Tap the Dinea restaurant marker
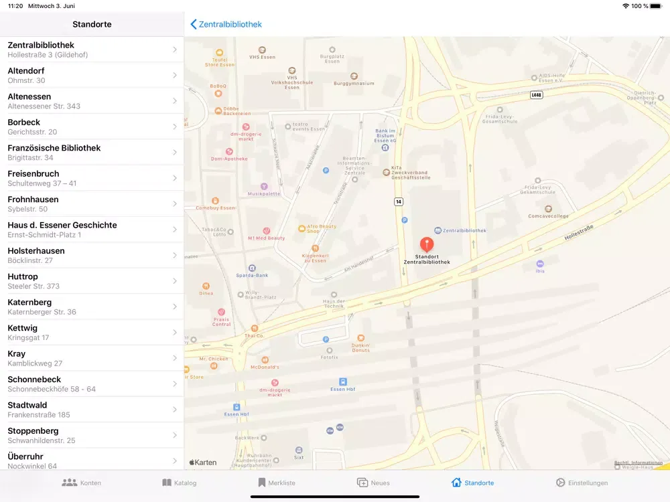The width and height of the screenshot is (670, 502). pos(206,286)
